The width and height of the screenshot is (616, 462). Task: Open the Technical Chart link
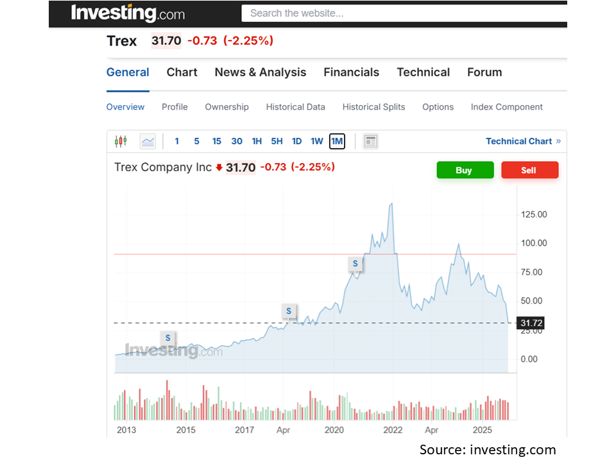[518, 141]
